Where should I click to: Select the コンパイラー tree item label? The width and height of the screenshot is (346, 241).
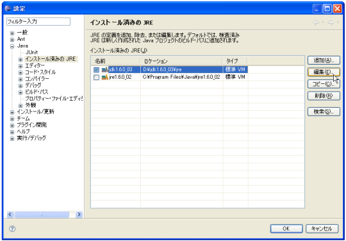[37, 79]
